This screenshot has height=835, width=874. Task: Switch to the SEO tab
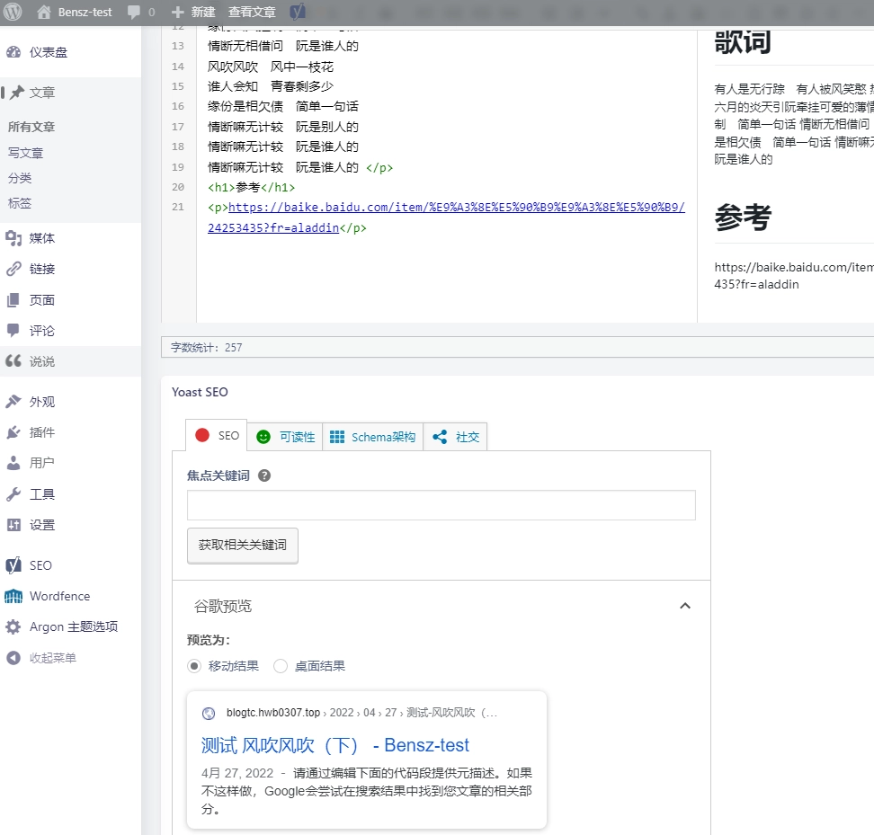click(217, 435)
